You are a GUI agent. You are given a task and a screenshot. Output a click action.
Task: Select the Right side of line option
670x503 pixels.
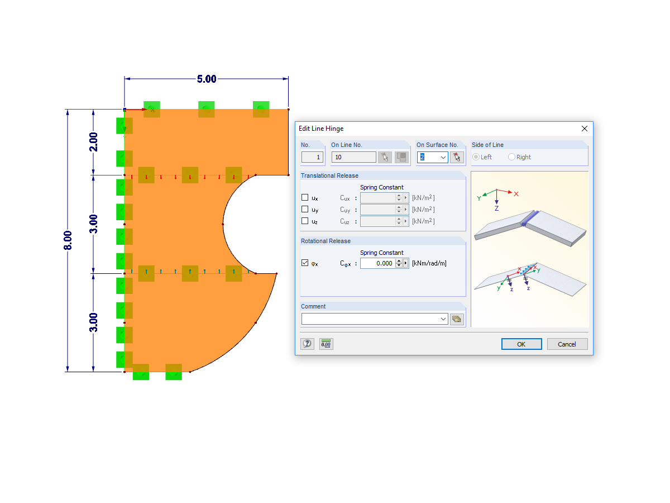511,157
